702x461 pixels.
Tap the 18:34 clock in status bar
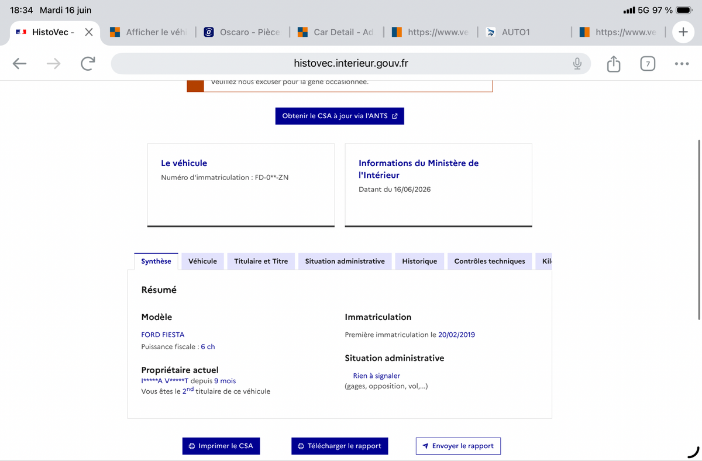22,11
